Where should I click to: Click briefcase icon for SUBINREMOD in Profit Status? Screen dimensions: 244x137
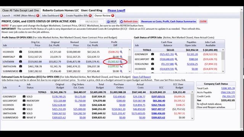click(21, 71)
